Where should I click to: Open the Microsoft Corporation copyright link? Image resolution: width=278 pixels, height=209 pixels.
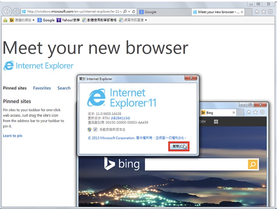click(137, 138)
